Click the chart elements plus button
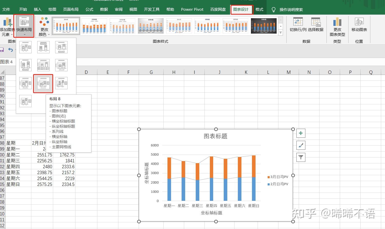 pos(301,133)
